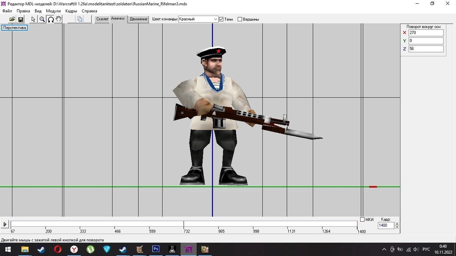
Task: Select the hand pan tool
Action: tap(59, 19)
